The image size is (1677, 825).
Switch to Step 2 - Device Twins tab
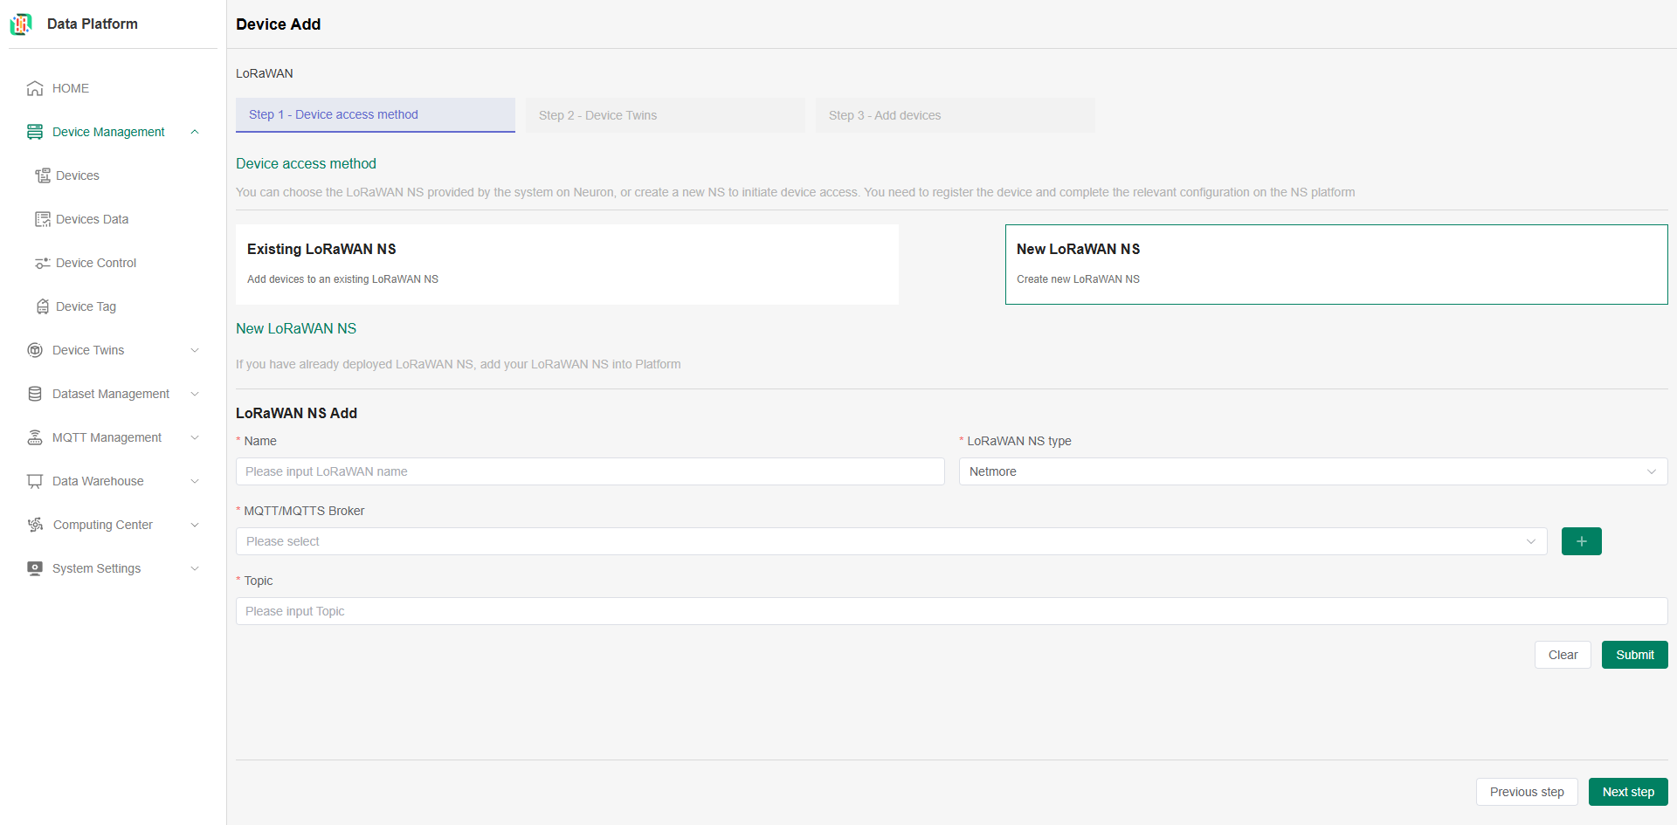point(665,115)
